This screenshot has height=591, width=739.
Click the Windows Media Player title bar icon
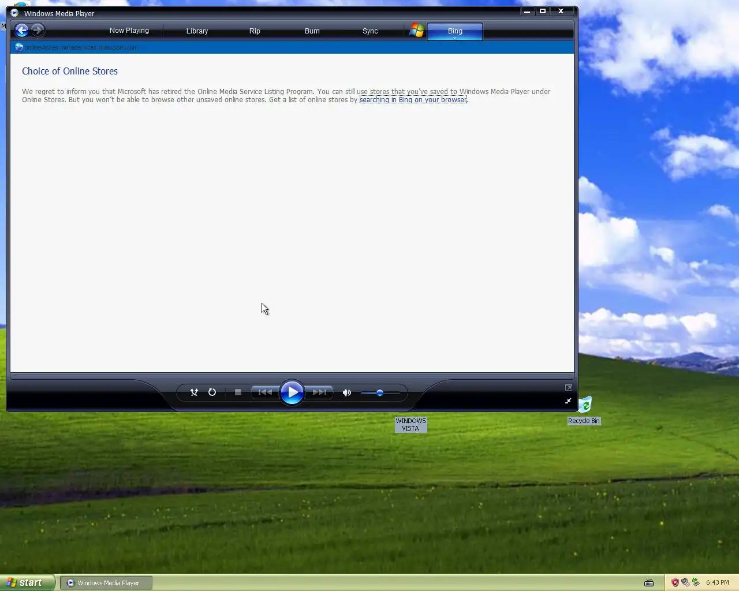tap(14, 13)
